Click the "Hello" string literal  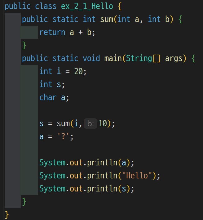pos(137,176)
